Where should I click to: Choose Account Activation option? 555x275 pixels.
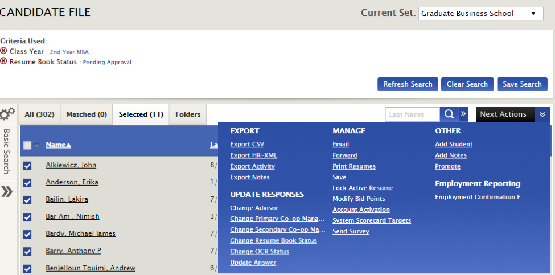361,210
